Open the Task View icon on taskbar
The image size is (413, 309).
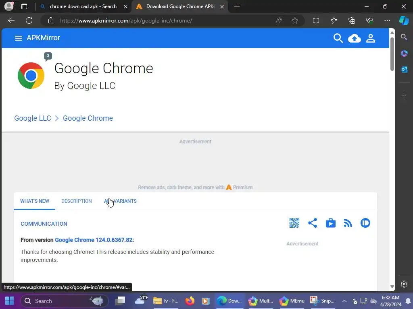pos(120,301)
